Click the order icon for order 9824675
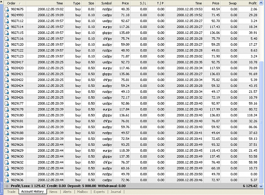Viewport: 265px width, 195px height. coord(7,9)
